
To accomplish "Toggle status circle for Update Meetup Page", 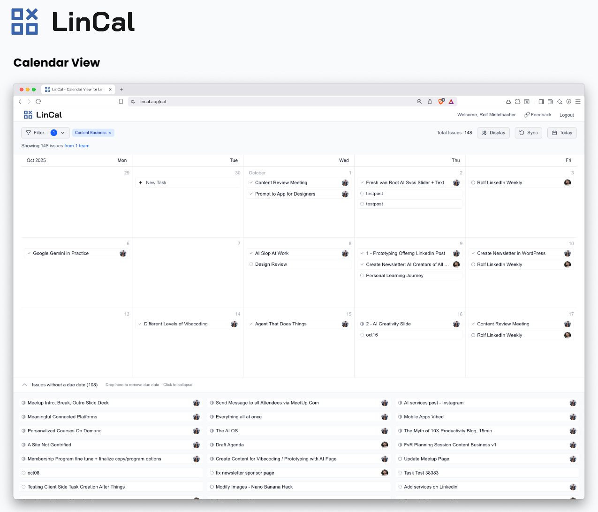I will (400, 459).
